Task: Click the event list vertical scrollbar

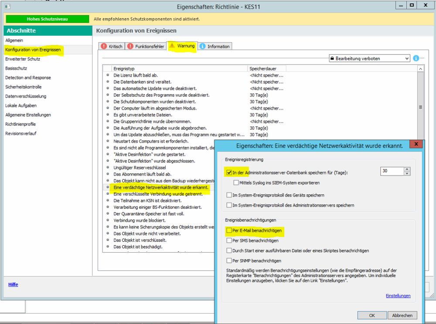Action: (420, 107)
